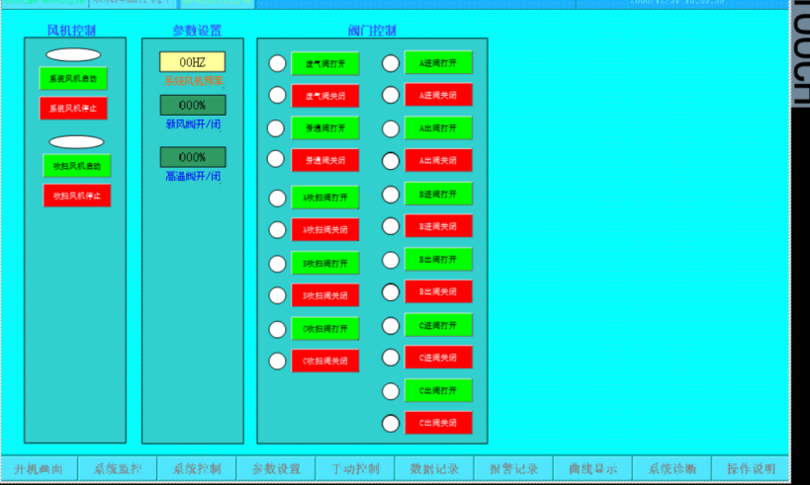
Task: Select the indicator circle beside C出阀关闭
Action: 391,423
